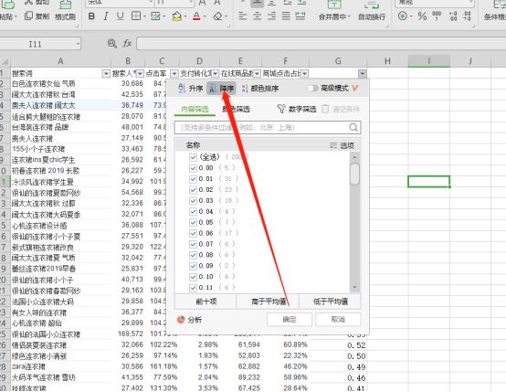
Task: Confirm the filter with OK button
Action: (290, 320)
